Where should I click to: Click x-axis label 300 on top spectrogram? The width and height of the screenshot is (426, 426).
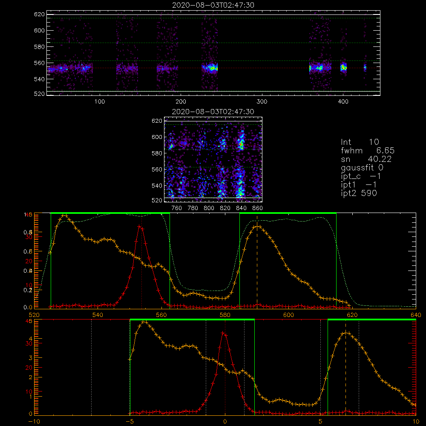click(x=262, y=102)
